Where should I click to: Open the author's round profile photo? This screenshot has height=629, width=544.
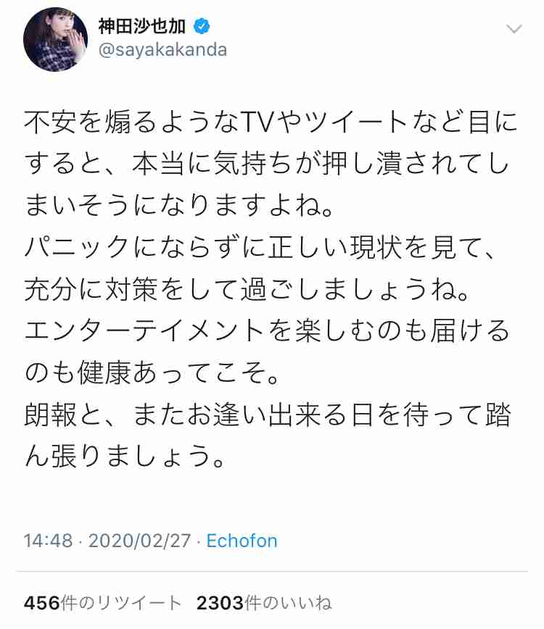(55, 39)
